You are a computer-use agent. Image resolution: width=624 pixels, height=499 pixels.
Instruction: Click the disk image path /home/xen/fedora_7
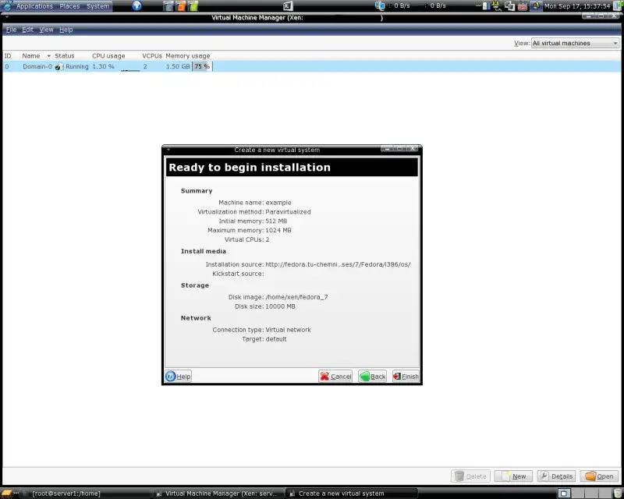tap(296, 297)
